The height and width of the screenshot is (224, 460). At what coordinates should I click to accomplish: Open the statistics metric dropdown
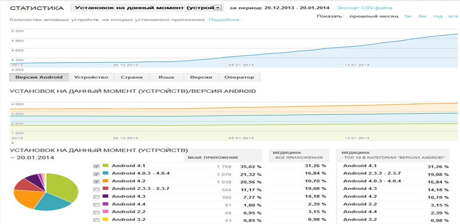(147, 8)
